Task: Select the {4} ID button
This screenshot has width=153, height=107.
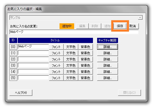Action: point(13,72)
